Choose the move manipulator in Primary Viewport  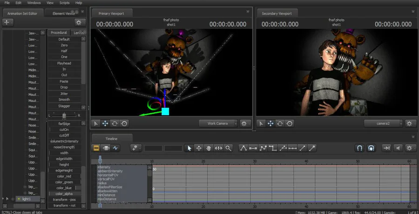105,123
